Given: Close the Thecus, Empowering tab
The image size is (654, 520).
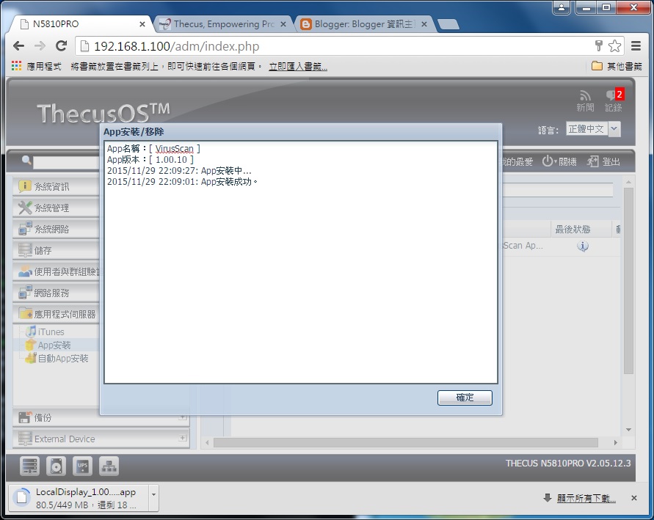Looking at the screenshot, I should coord(283,24).
